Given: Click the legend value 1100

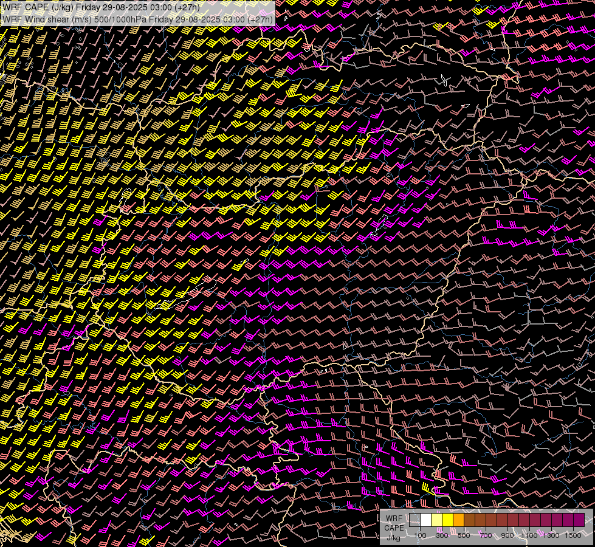Looking at the screenshot, I should pos(529,535).
